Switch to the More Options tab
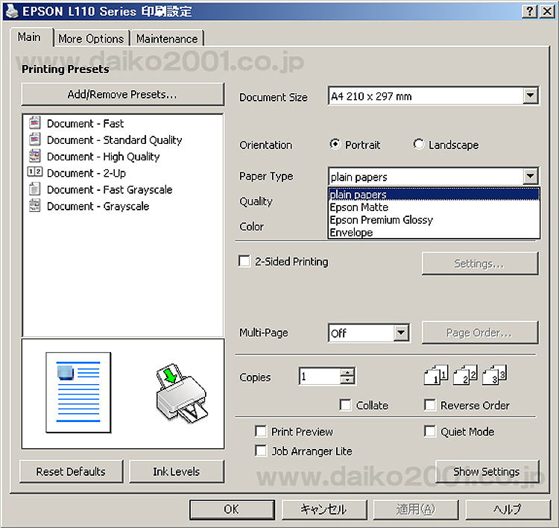Viewport: 559px width, 528px height. click(91, 39)
